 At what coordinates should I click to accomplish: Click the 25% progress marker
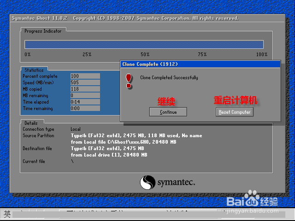pyautogui.click(x=87, y=54)
